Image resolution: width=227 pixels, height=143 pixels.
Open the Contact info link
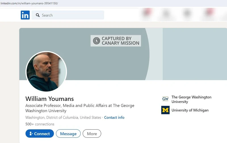tap(114, 117)
